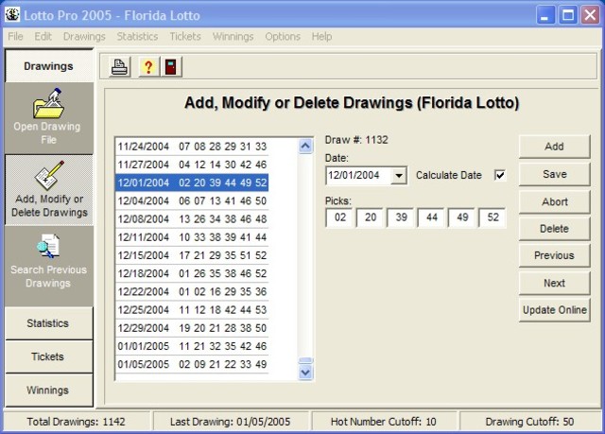Open Drawing File via folder icon
Image resolution: width=605 pixels, height=434 pixels.
pyautogui.click(x=48, y=103)
